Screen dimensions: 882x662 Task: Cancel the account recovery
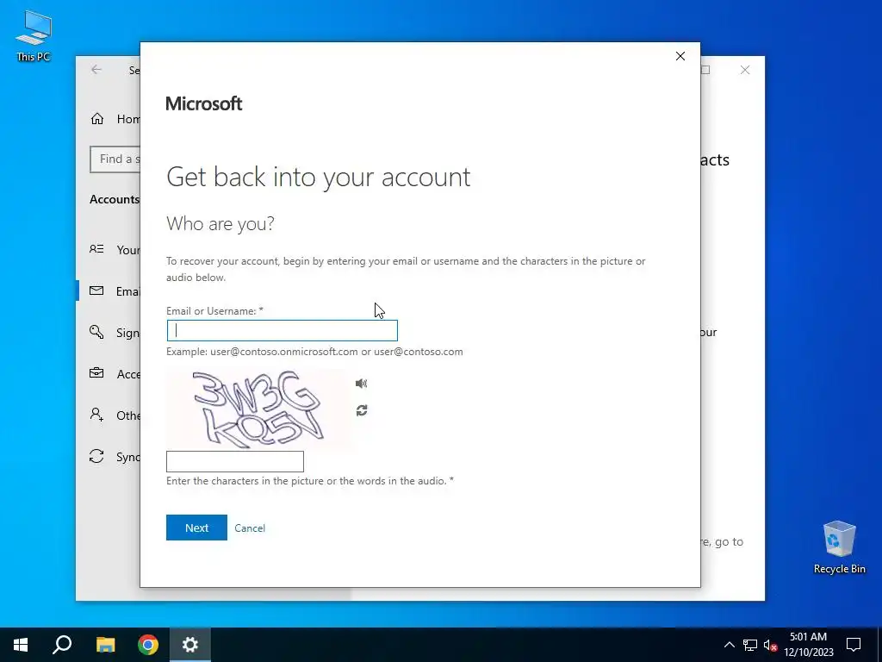pyautogui.click(x=250, y=528)
